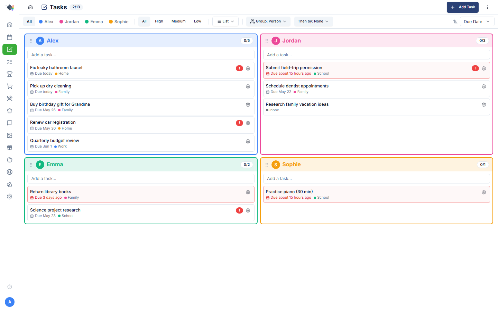
Task: Open the settings gear in the sidebar
Action: 10,197
